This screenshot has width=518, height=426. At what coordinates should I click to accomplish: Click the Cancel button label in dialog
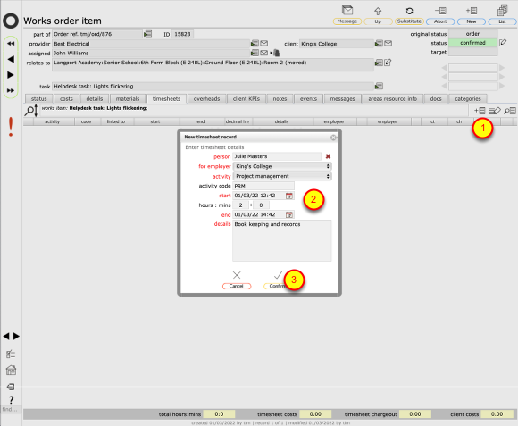pos(237,286)
